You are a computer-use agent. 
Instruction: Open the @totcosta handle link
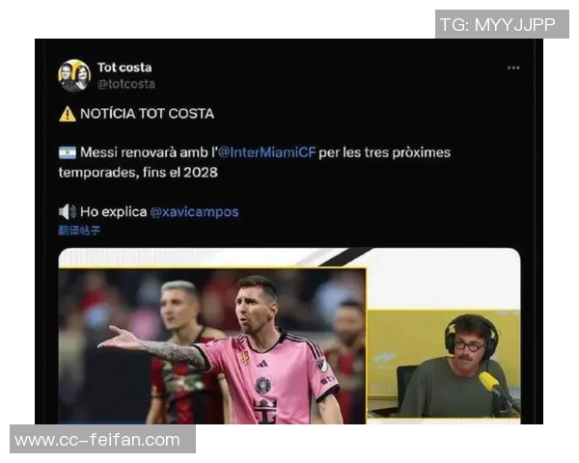pos(125,84)
